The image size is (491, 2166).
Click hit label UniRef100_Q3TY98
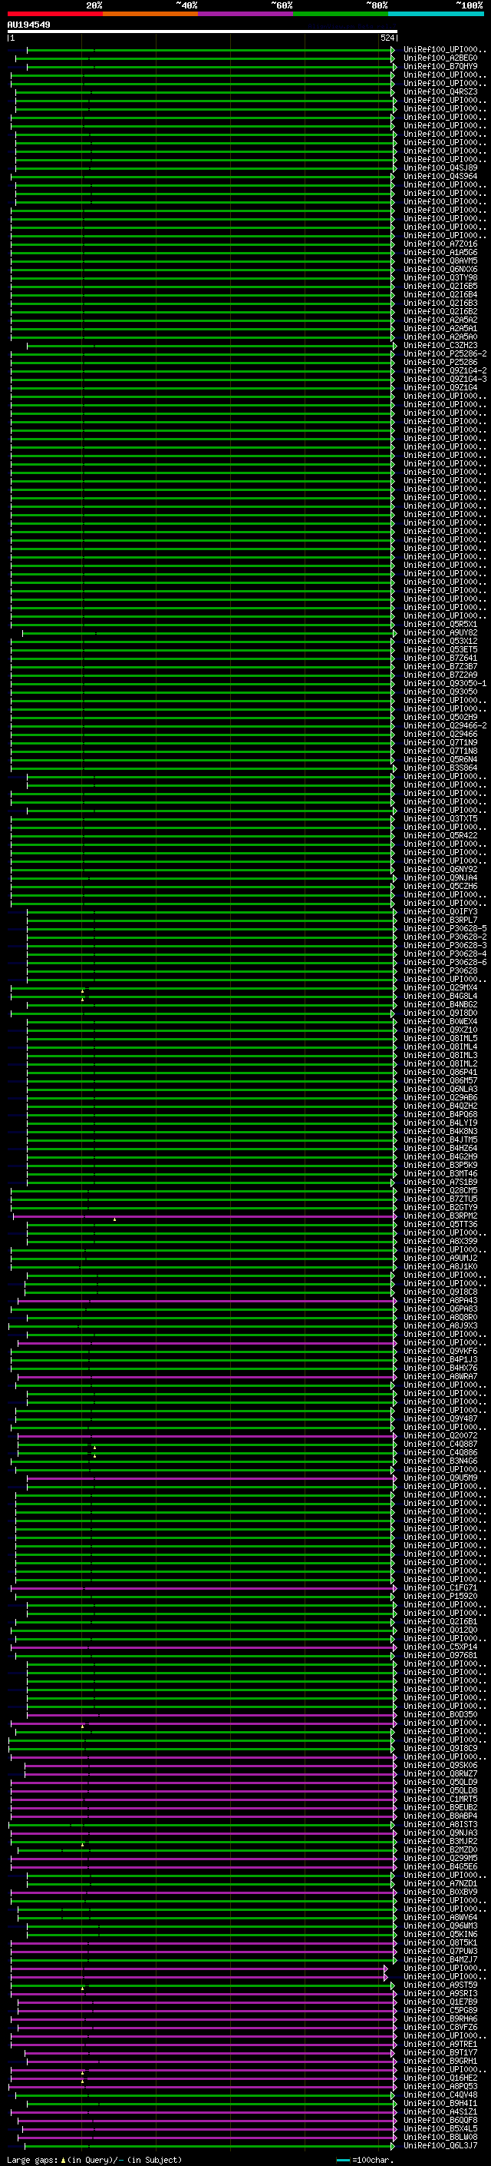point(440,278)
